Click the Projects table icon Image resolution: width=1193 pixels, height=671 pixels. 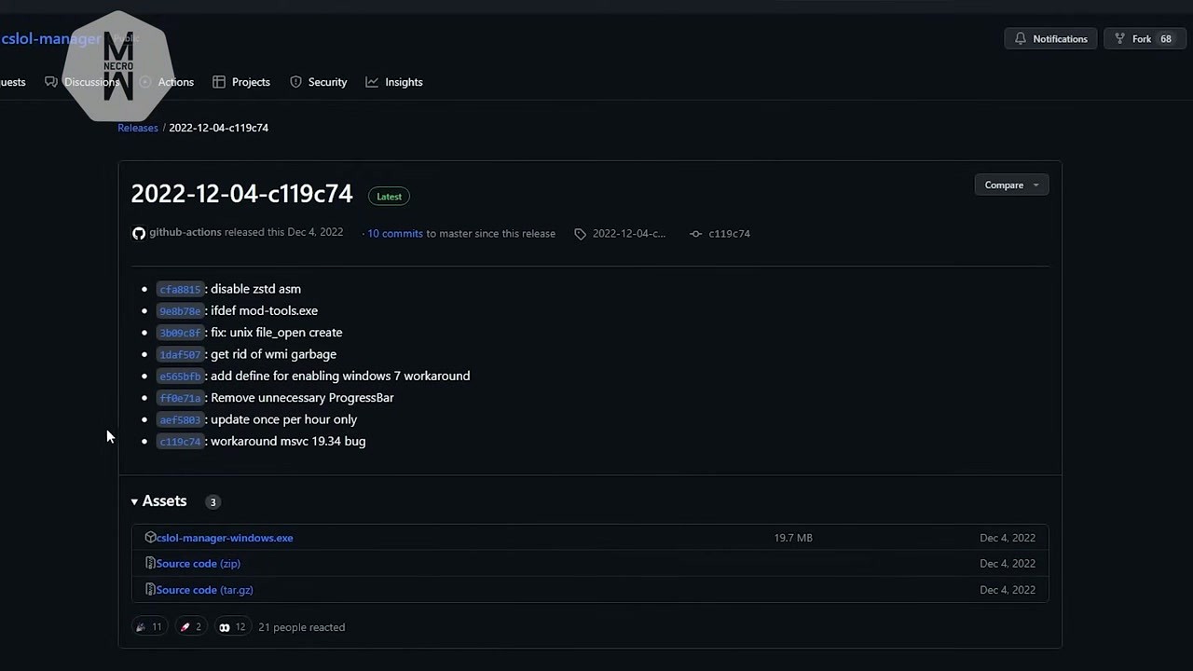point(219,82)
